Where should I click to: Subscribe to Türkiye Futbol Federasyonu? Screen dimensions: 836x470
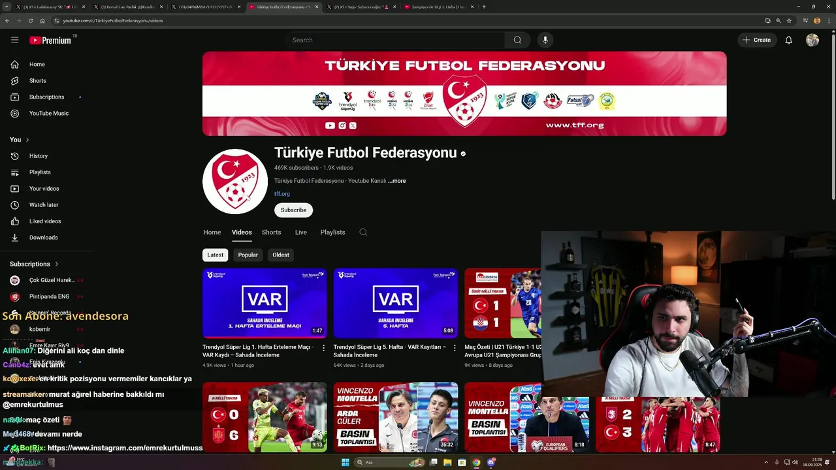(x=293, y=210)
